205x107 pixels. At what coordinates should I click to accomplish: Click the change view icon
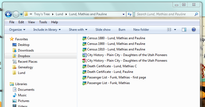pyautogui.click(x=169, y=30)
